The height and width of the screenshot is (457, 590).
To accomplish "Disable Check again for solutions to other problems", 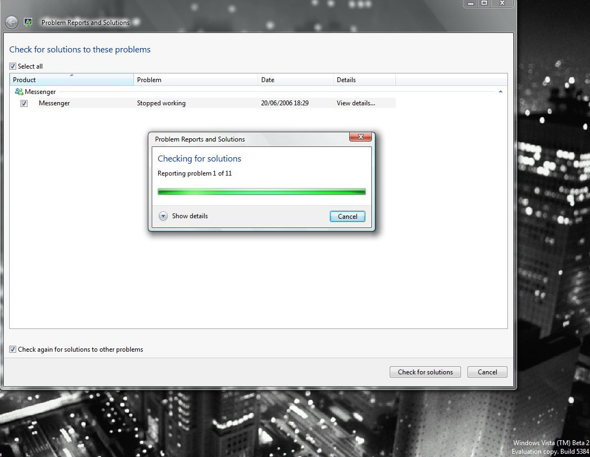I will (x=13, y=350).
